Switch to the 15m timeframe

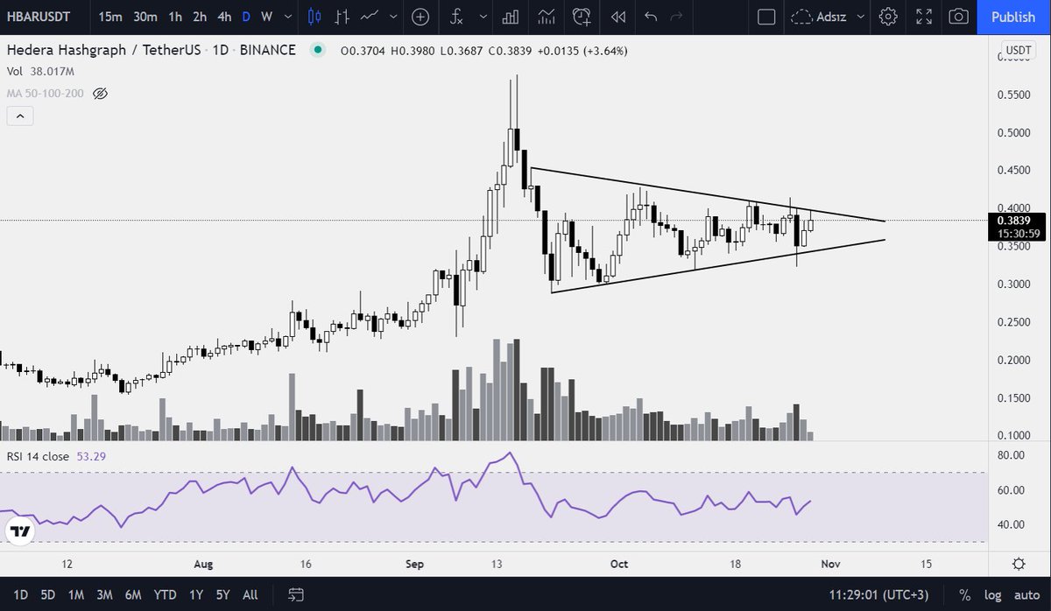(110, 17)
